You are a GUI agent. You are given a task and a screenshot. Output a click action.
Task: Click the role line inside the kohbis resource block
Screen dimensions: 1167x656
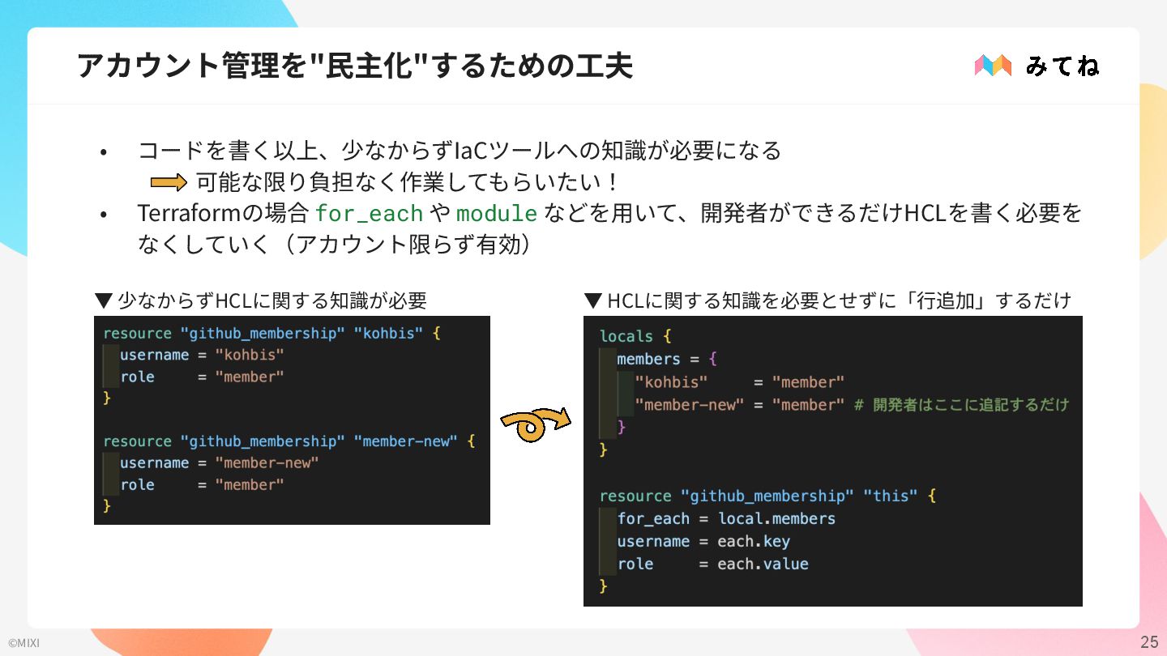203,377
